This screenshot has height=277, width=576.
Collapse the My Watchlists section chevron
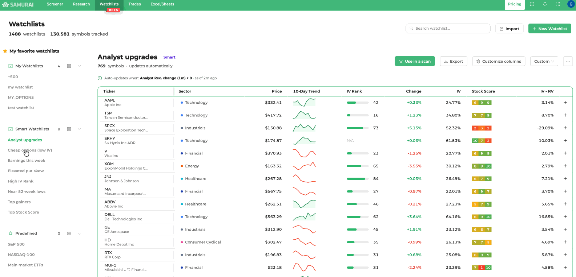79,66
